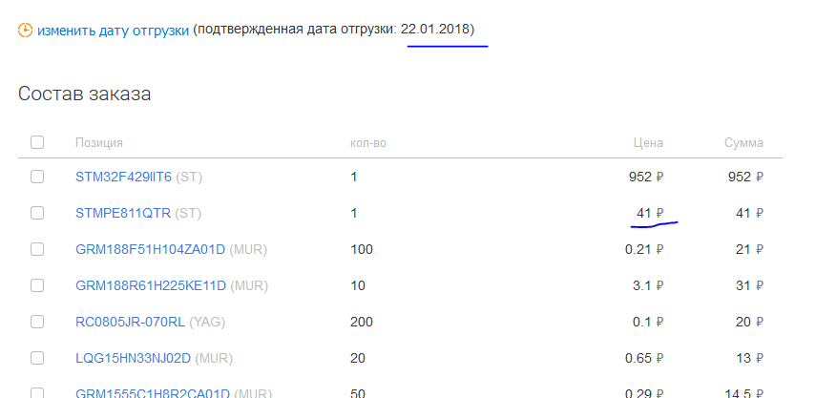Enable the checkbox for GRM188R61H225KE11D
Image resolution: width=816 pixels, height=398 pixels.
[37, 285]
